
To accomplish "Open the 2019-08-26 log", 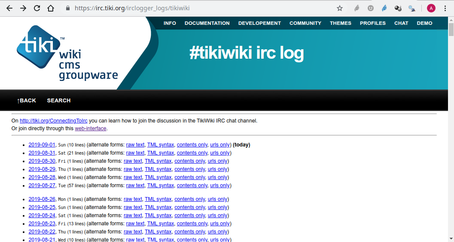I will click(x=42, y=199).
